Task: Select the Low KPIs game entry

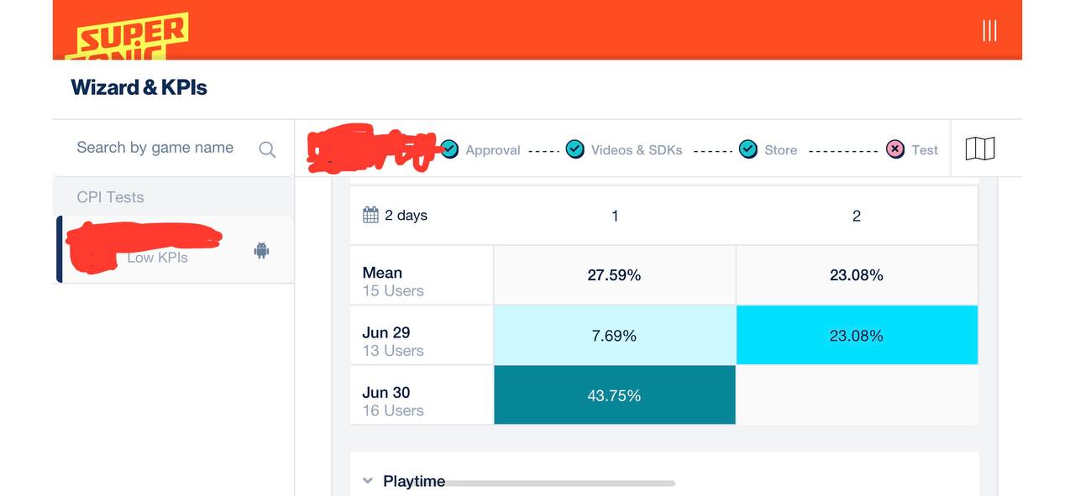Action: coord(157,249)
